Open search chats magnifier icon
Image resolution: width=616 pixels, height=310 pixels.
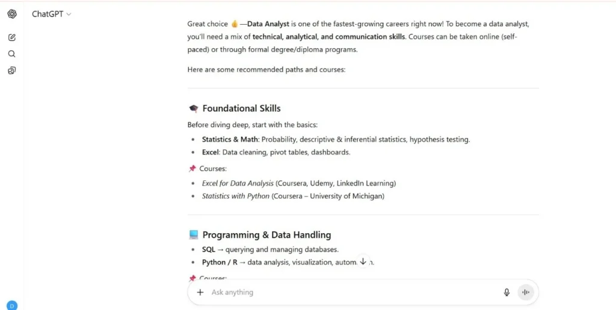12,53
